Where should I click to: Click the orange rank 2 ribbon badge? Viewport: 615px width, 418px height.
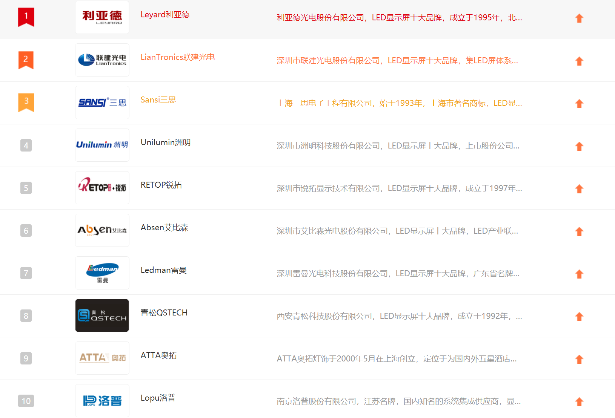click(26, 60)
